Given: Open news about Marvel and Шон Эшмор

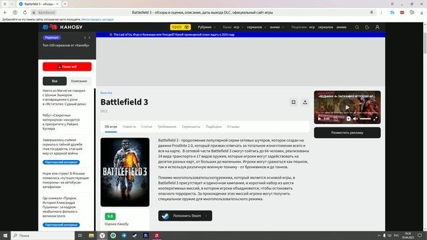Looking at the screenshot, I should coord(64,97).
